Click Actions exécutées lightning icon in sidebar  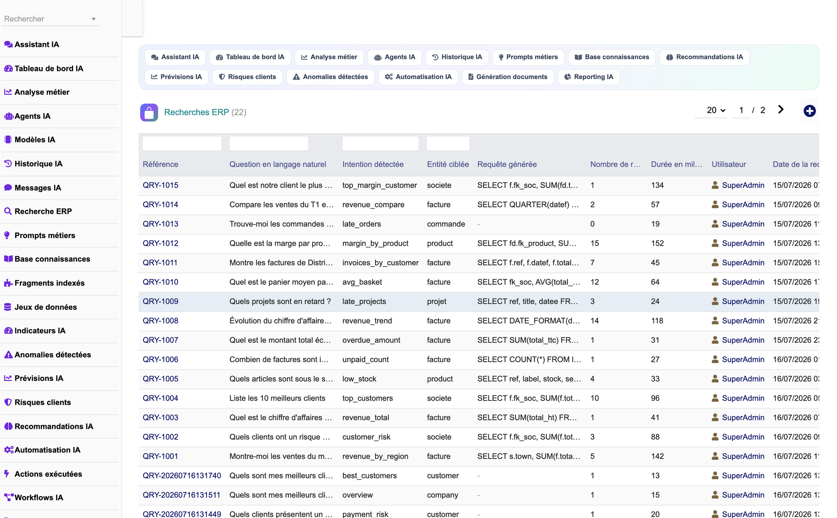pyautogui.click(x=7, y=474)
